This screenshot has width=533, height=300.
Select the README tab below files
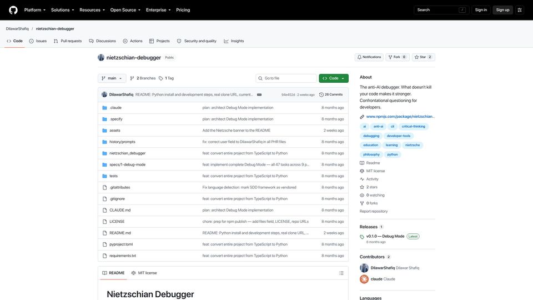pos(113,273)
